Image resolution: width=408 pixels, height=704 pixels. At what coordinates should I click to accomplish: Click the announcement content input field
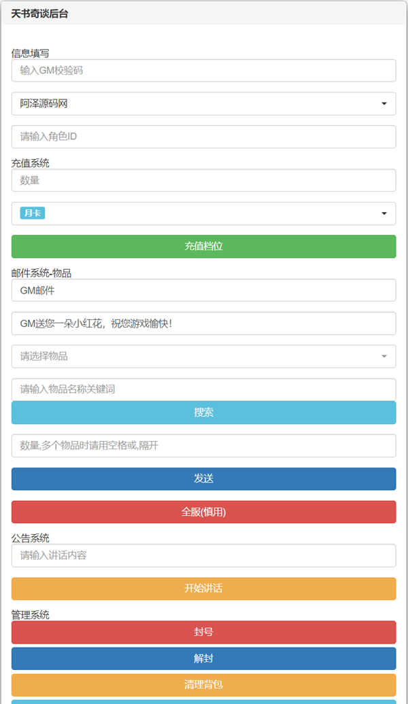click(203, 555)
